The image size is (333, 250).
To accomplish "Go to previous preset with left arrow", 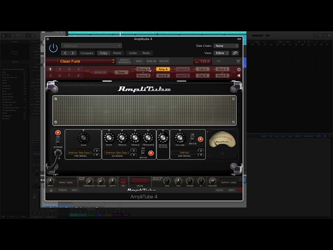I will click(x=65, y=53).
